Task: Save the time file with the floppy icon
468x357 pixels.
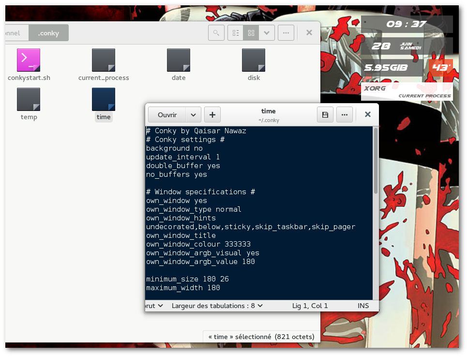Action: [x=325, y=115]
